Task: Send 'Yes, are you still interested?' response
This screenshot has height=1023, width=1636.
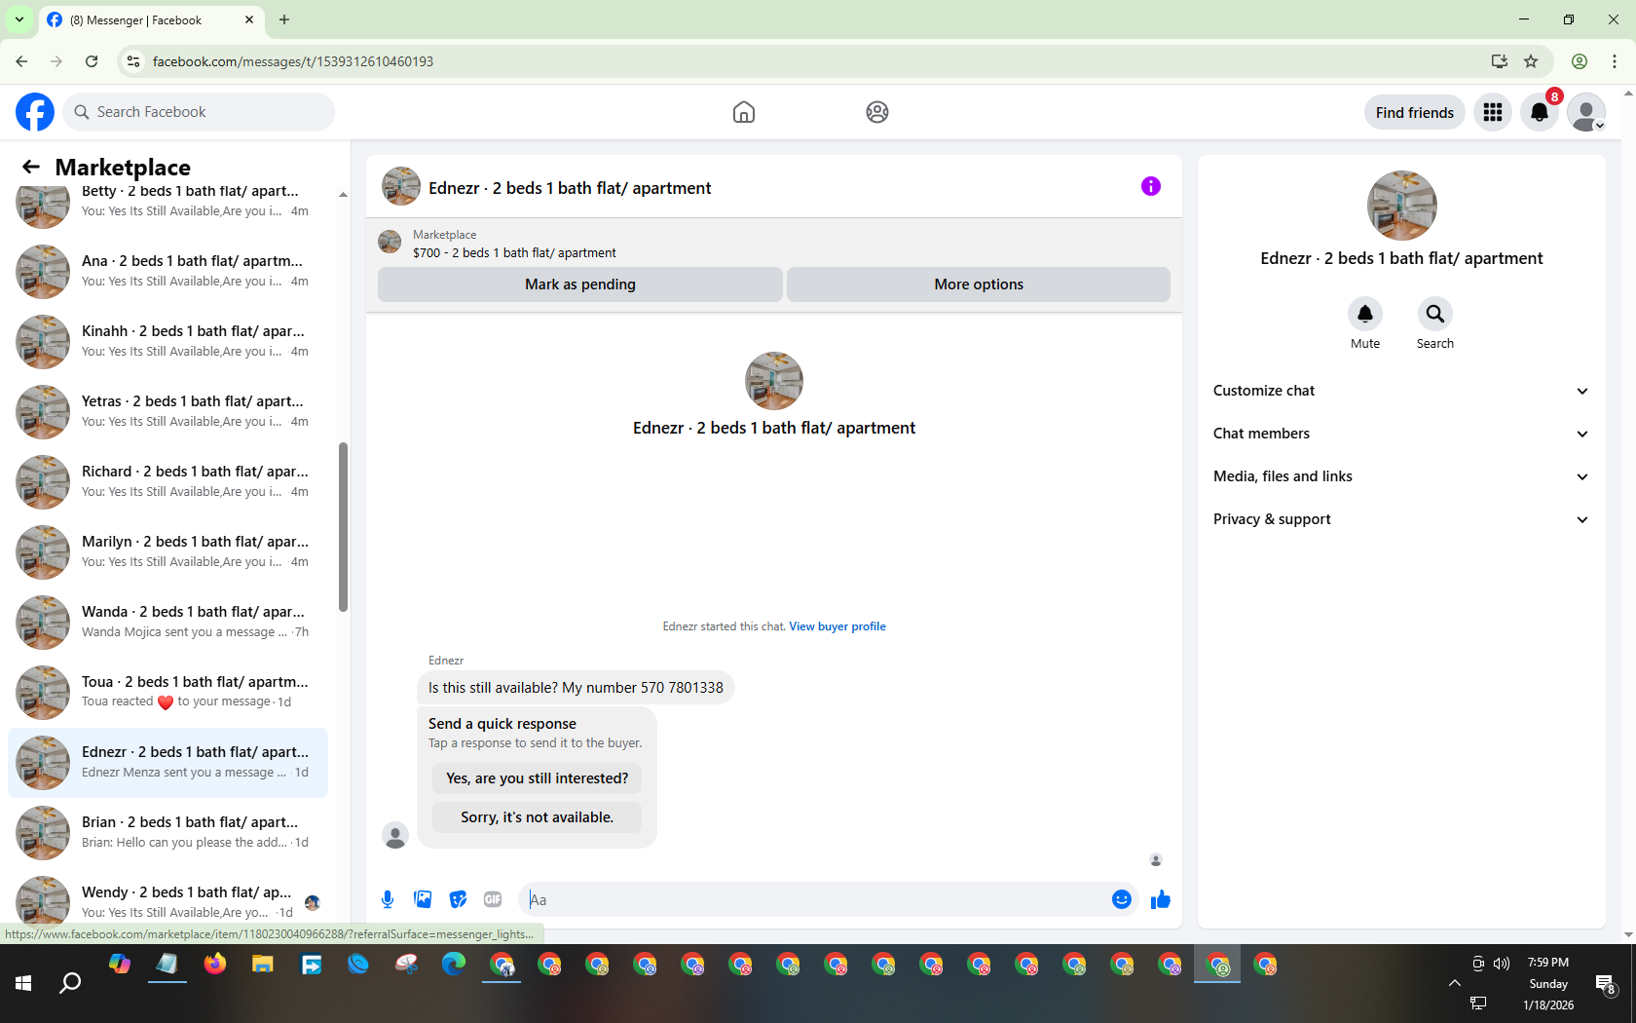Action: [538, 778]
